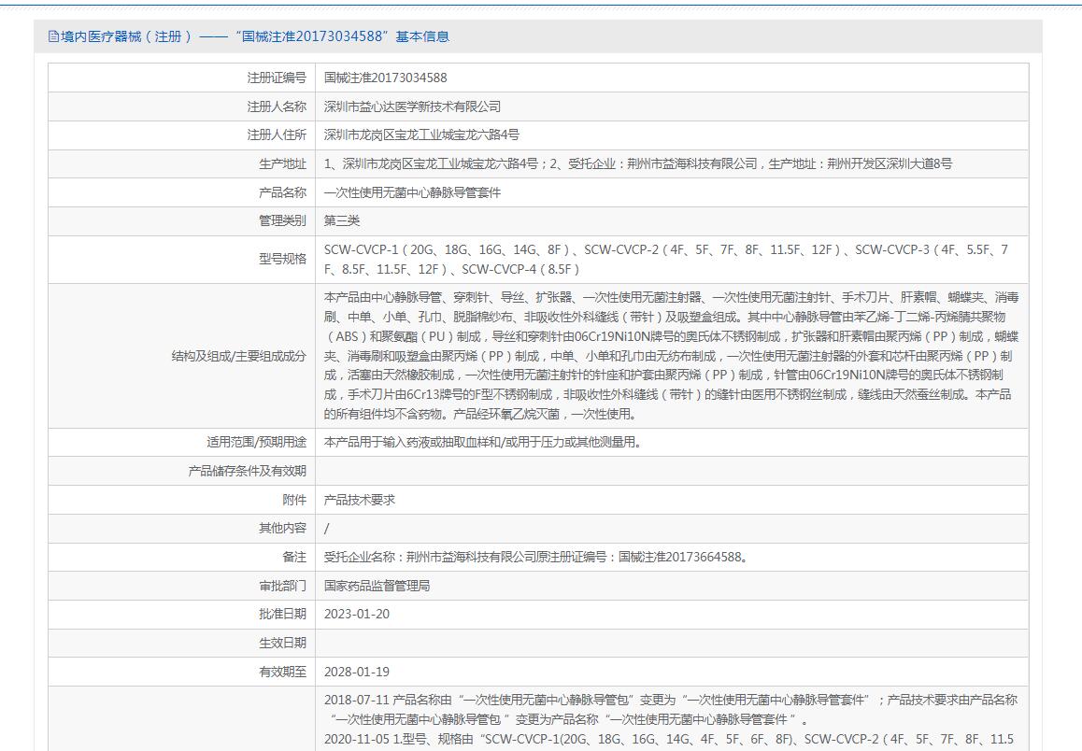Click the document icon before the header title
Viewport: 1082px width, 751px height.
(x=53, y=36)
